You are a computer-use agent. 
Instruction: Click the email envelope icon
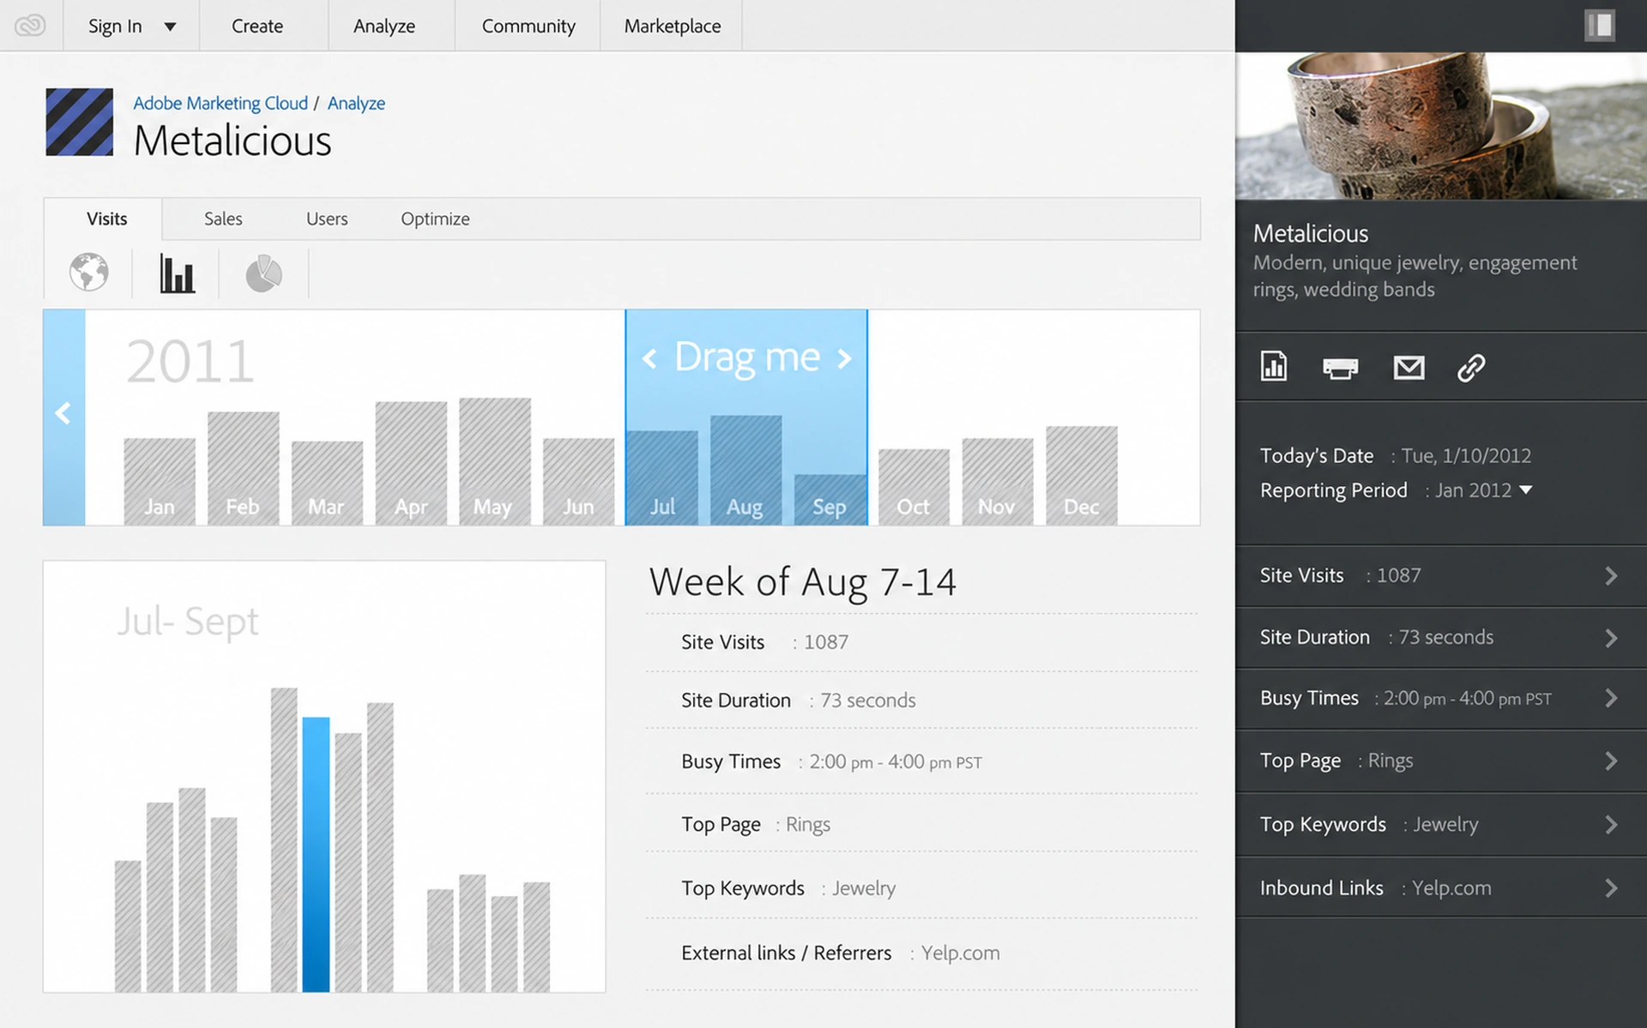[1409, 368]
